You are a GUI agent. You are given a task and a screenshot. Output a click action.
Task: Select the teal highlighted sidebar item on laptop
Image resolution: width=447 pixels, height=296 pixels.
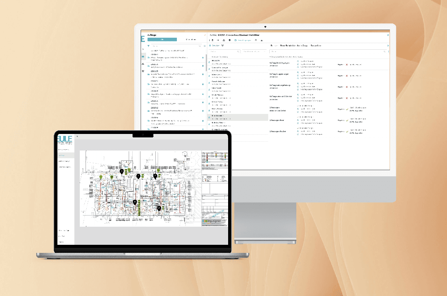click(x=66, y=156)
